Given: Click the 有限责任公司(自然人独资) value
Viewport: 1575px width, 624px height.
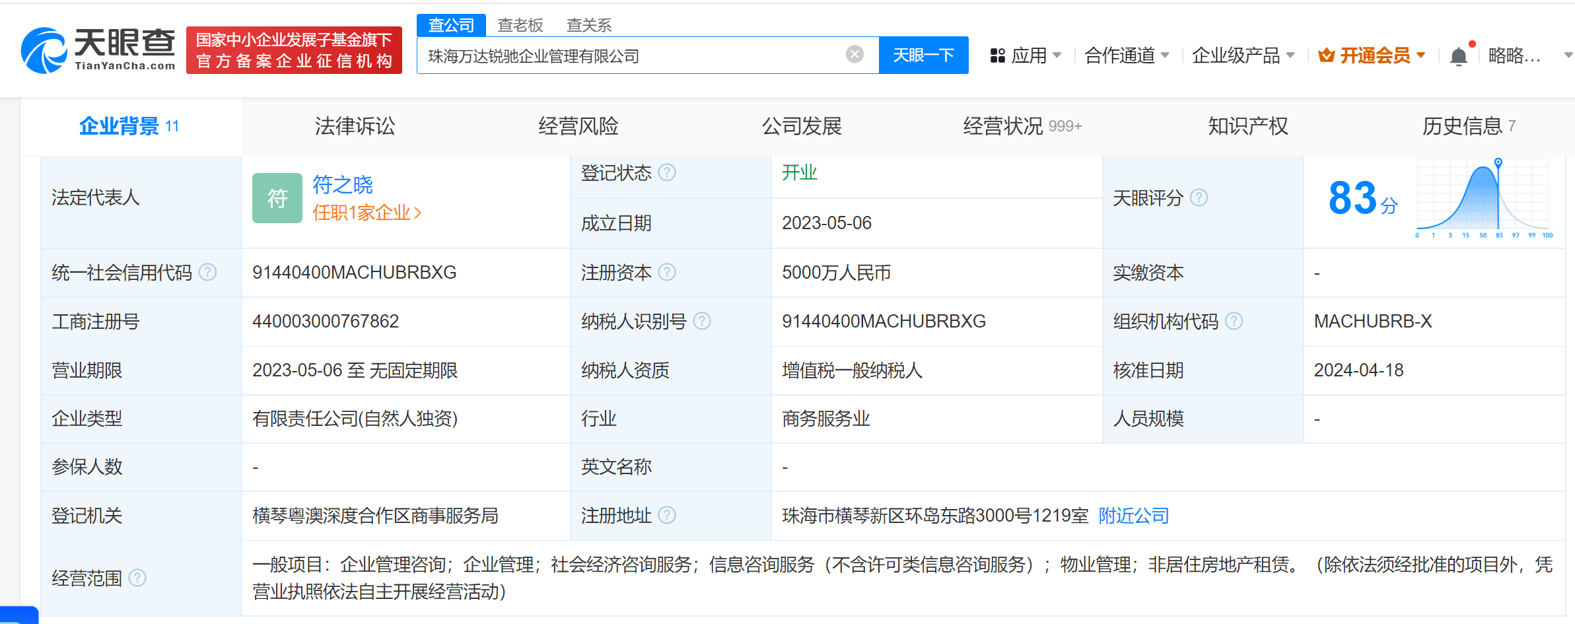Looking at the screenshot, I should coord(355,419).
